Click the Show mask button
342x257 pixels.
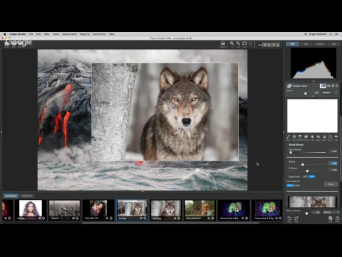(331, 184)
